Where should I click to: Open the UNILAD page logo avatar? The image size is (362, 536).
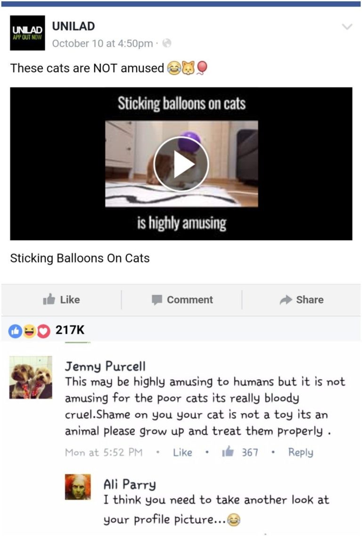pyautogui.click(x=27, y=33)
